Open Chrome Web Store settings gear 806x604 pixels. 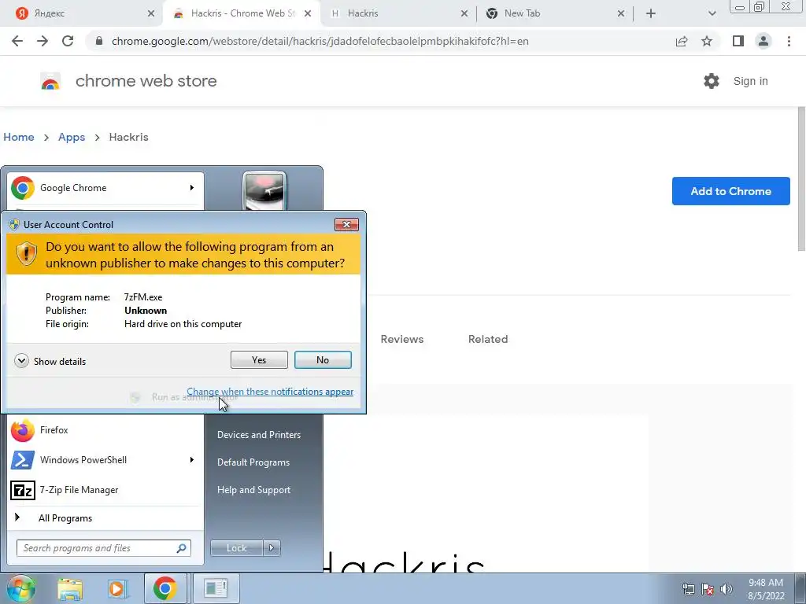pos(712,81)
